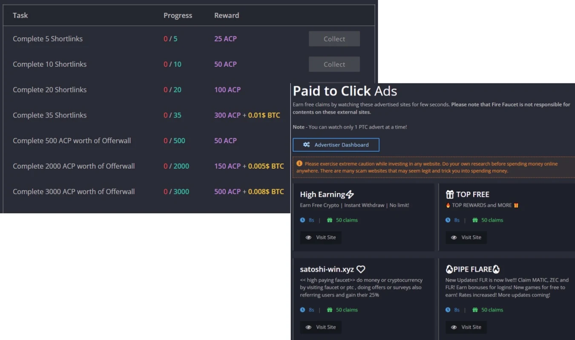
Task: Select Complete 3000 ACP worth of Offerwall task
Action: [x=74, y=192]
